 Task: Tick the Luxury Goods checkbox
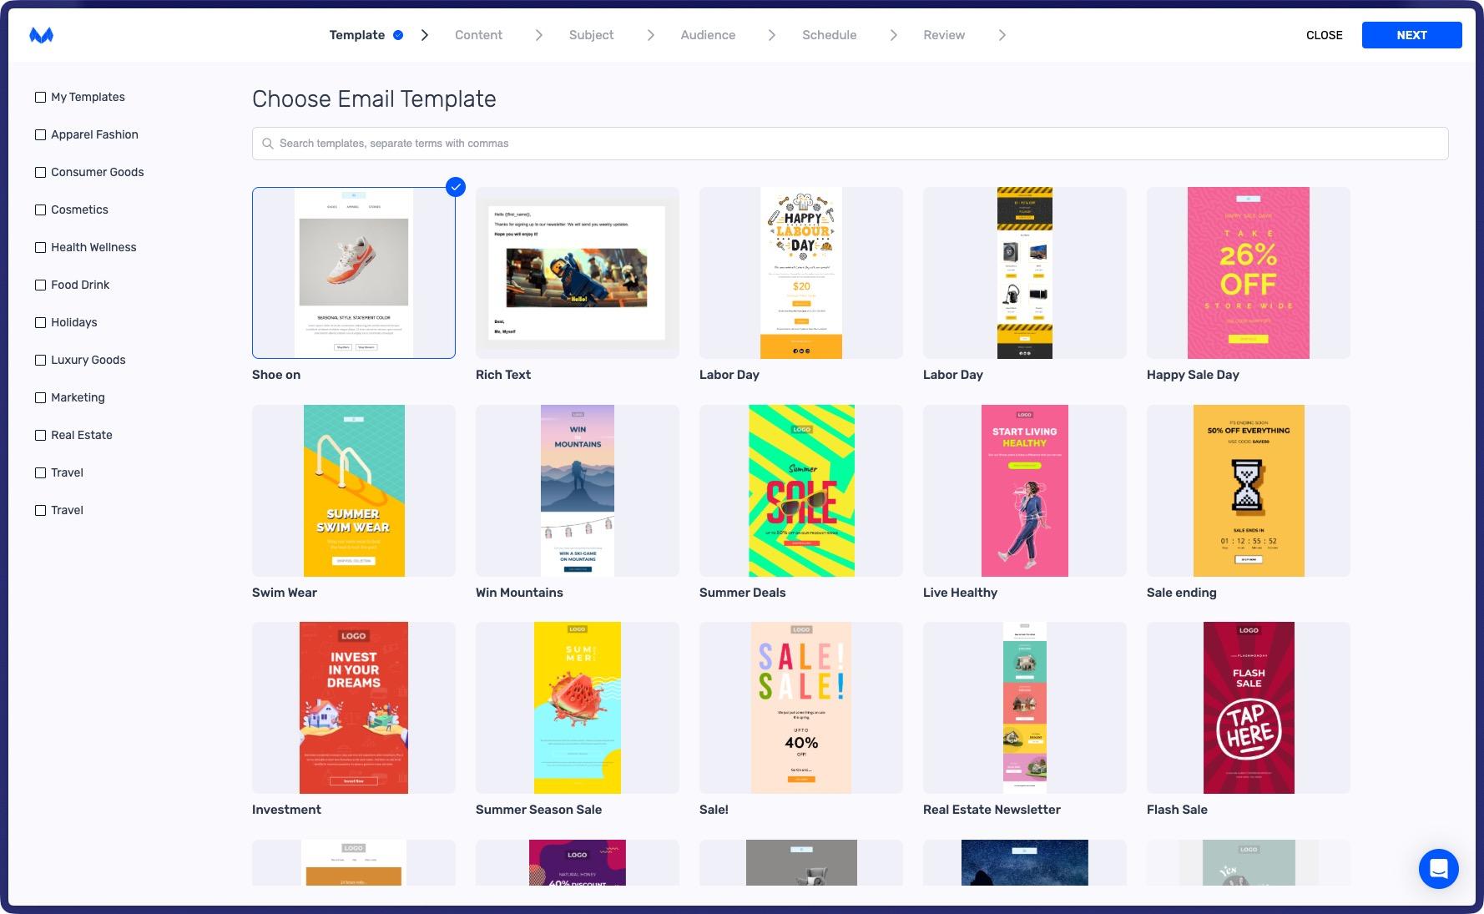pyautogui.click(x=40, y=360)
